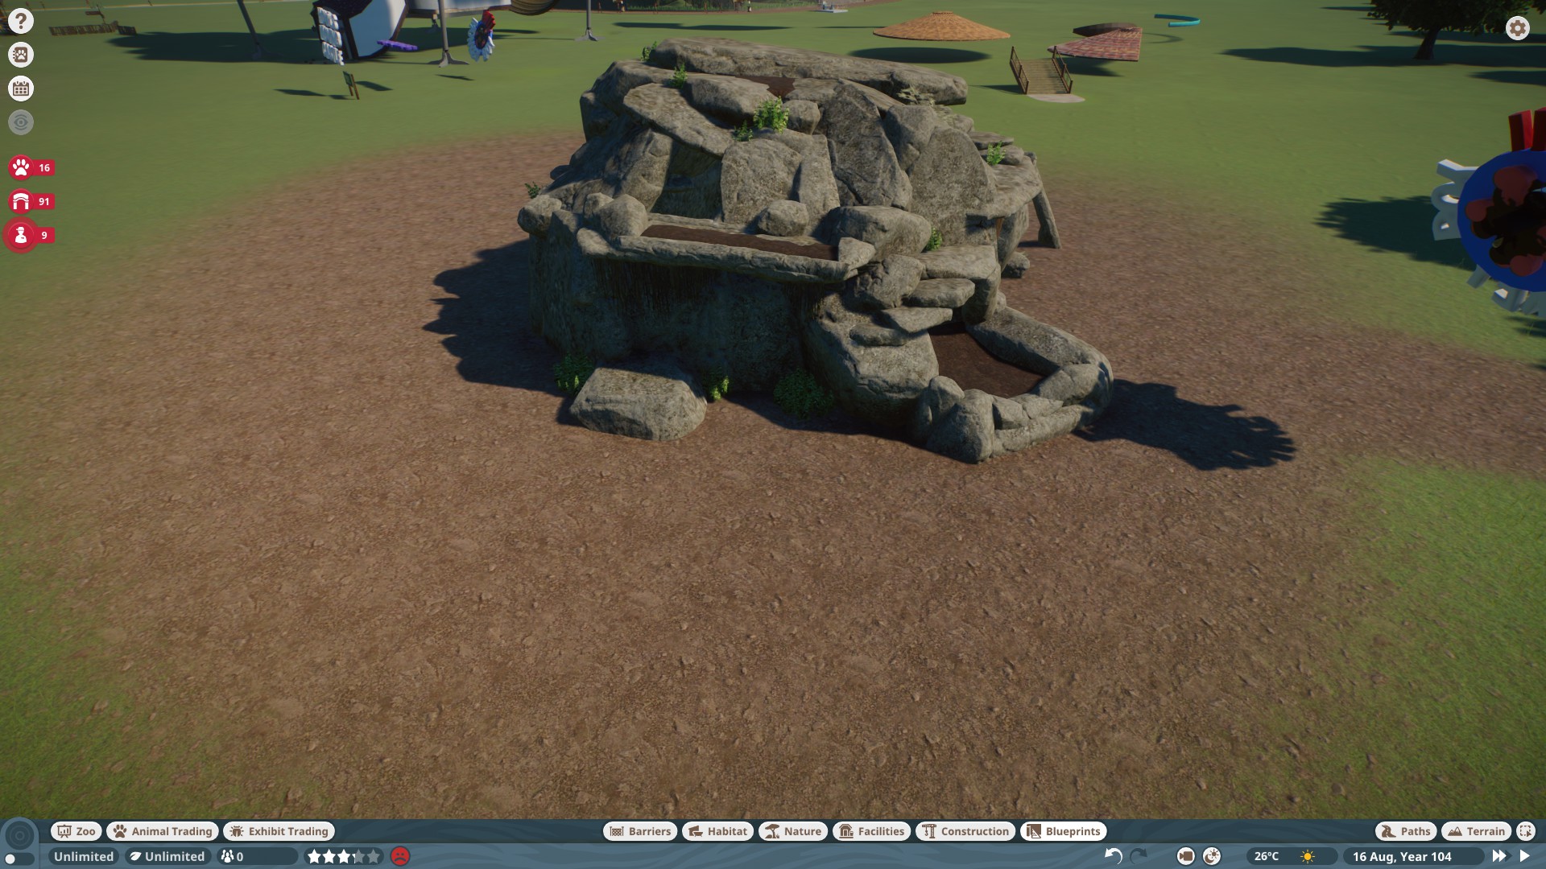
Task: Open the Paths tool
Action: 1406,831
